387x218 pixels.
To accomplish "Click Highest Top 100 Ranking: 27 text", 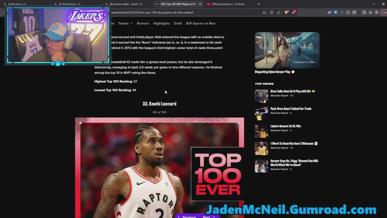I will (115, 81).
